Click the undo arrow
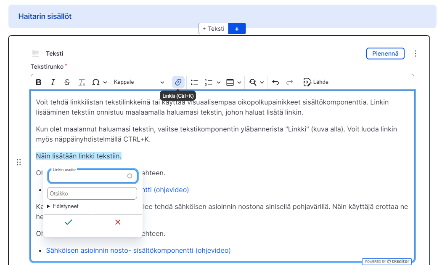 275,82
